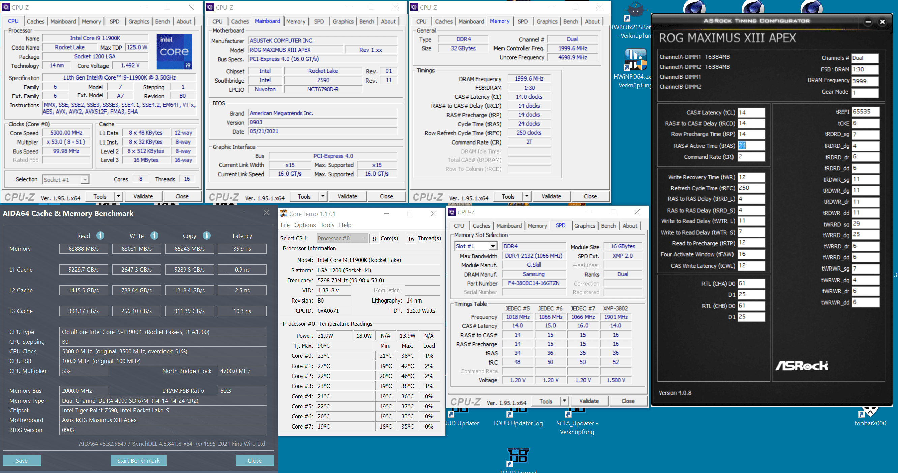Viewport: 898px width, 473px height.
Task: Open About tab in CPU-Z SPD window
Action: pos(630,226)
